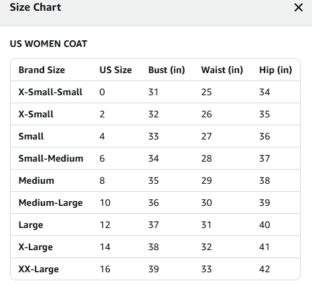312x285 pixels.
Task: Click the 'Waist (in)' column header
Action: pyautogui.click(x=222, y=70)
